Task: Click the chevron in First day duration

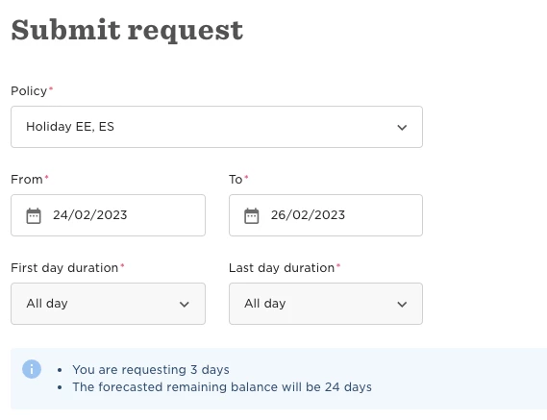Action: (185, 304)
